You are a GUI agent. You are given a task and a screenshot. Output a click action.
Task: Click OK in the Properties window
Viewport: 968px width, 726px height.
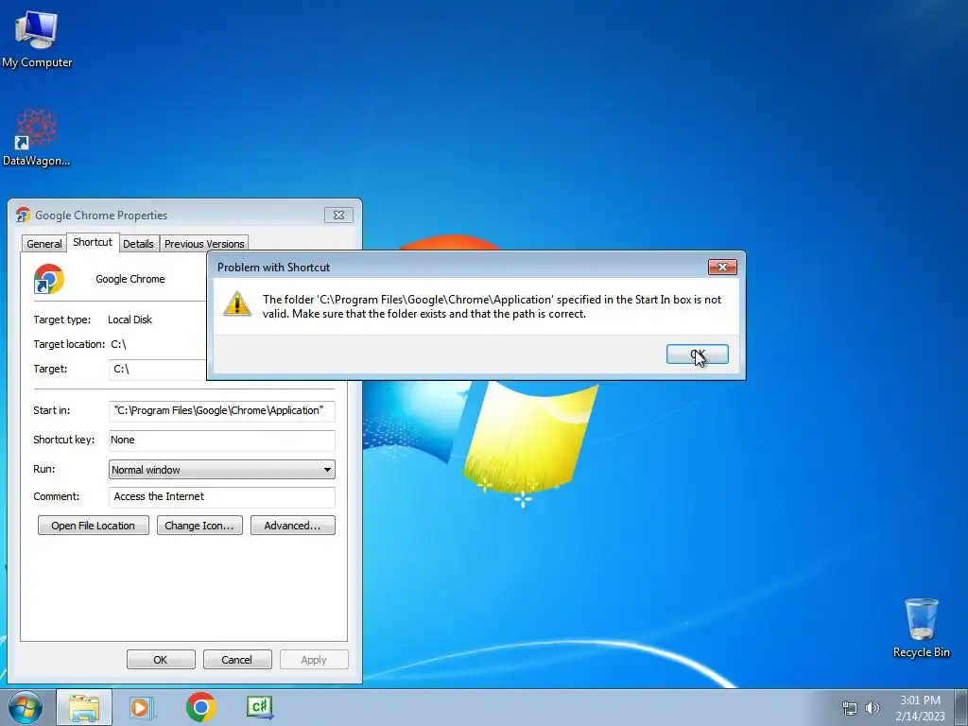[161, 659]
